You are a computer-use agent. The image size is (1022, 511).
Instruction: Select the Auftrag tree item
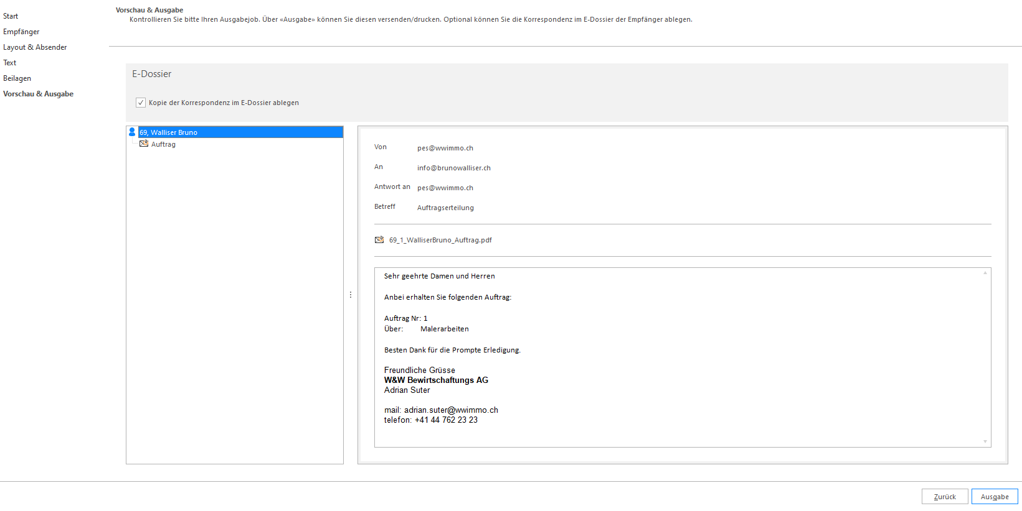pyautogui.click(x=163, y=144)
